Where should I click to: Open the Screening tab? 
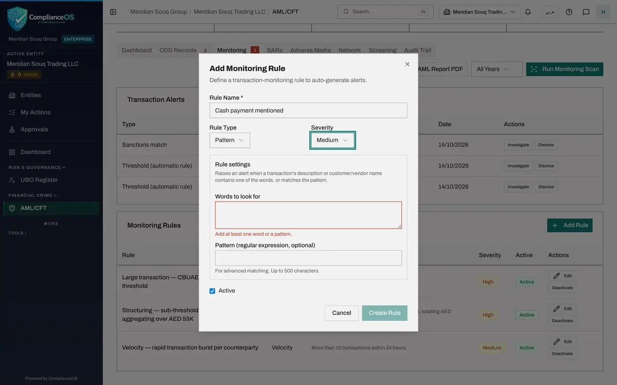point(383,50)
